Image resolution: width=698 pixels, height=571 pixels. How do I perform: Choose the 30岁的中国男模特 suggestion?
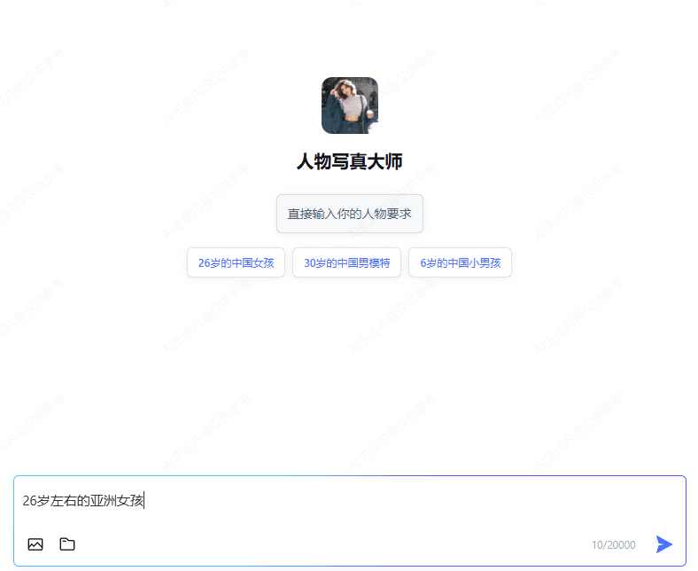click(x=346, y=262)
